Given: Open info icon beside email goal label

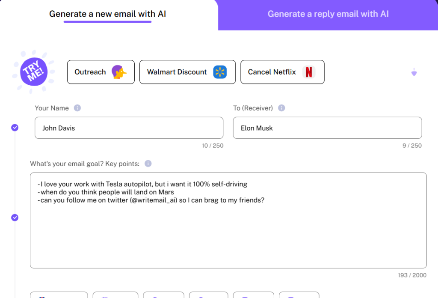Looking at the screenshot, I should (x=148, y=164).
